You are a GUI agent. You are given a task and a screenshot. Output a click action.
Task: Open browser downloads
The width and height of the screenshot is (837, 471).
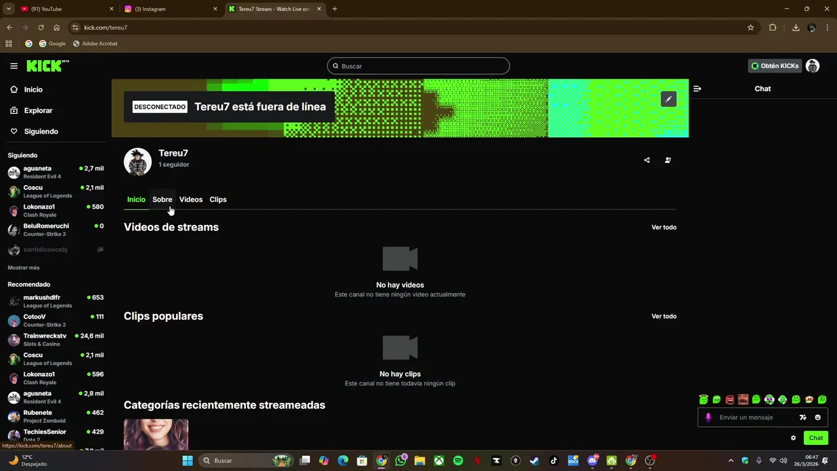(x=796, y=27)
